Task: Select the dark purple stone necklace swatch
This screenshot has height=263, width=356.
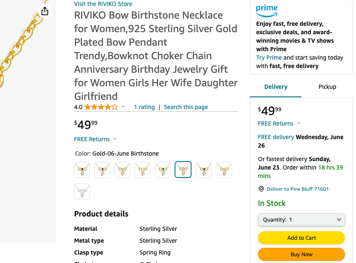Action: point(102,170)
